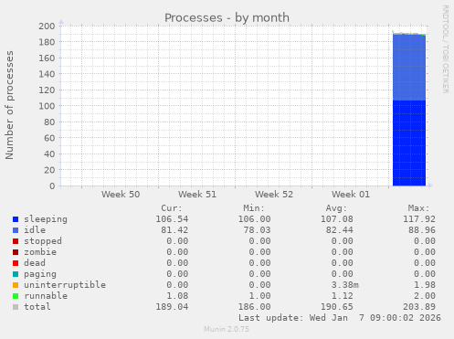Click the 'Min:' column header
This screenshot has width=454, height=339.
pyautogui.click(x=254, y=208)
